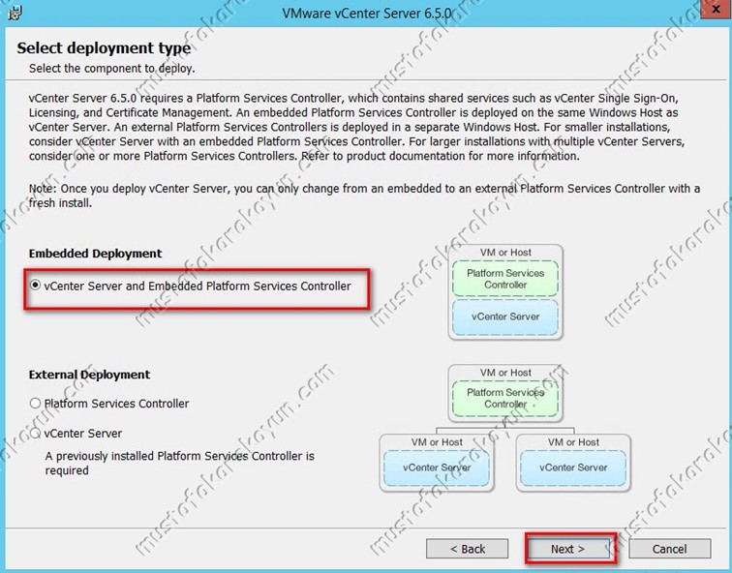This screenshot has width=732, height=573.
Task: Click the note about fresh install
Action: pyautogui.click(x=364, y=196)
